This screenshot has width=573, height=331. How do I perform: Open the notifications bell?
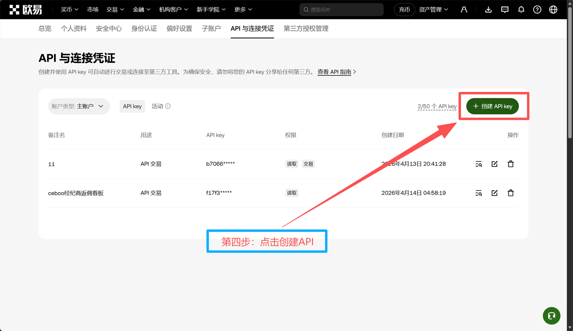[521, 10]
